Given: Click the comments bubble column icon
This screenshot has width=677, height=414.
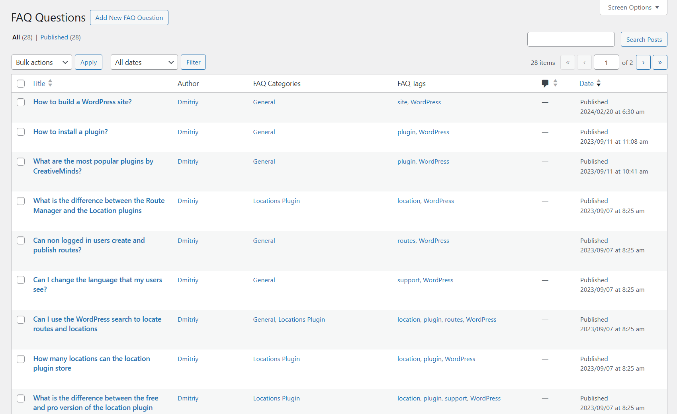Looking at the screenshot, I should 545,83.
